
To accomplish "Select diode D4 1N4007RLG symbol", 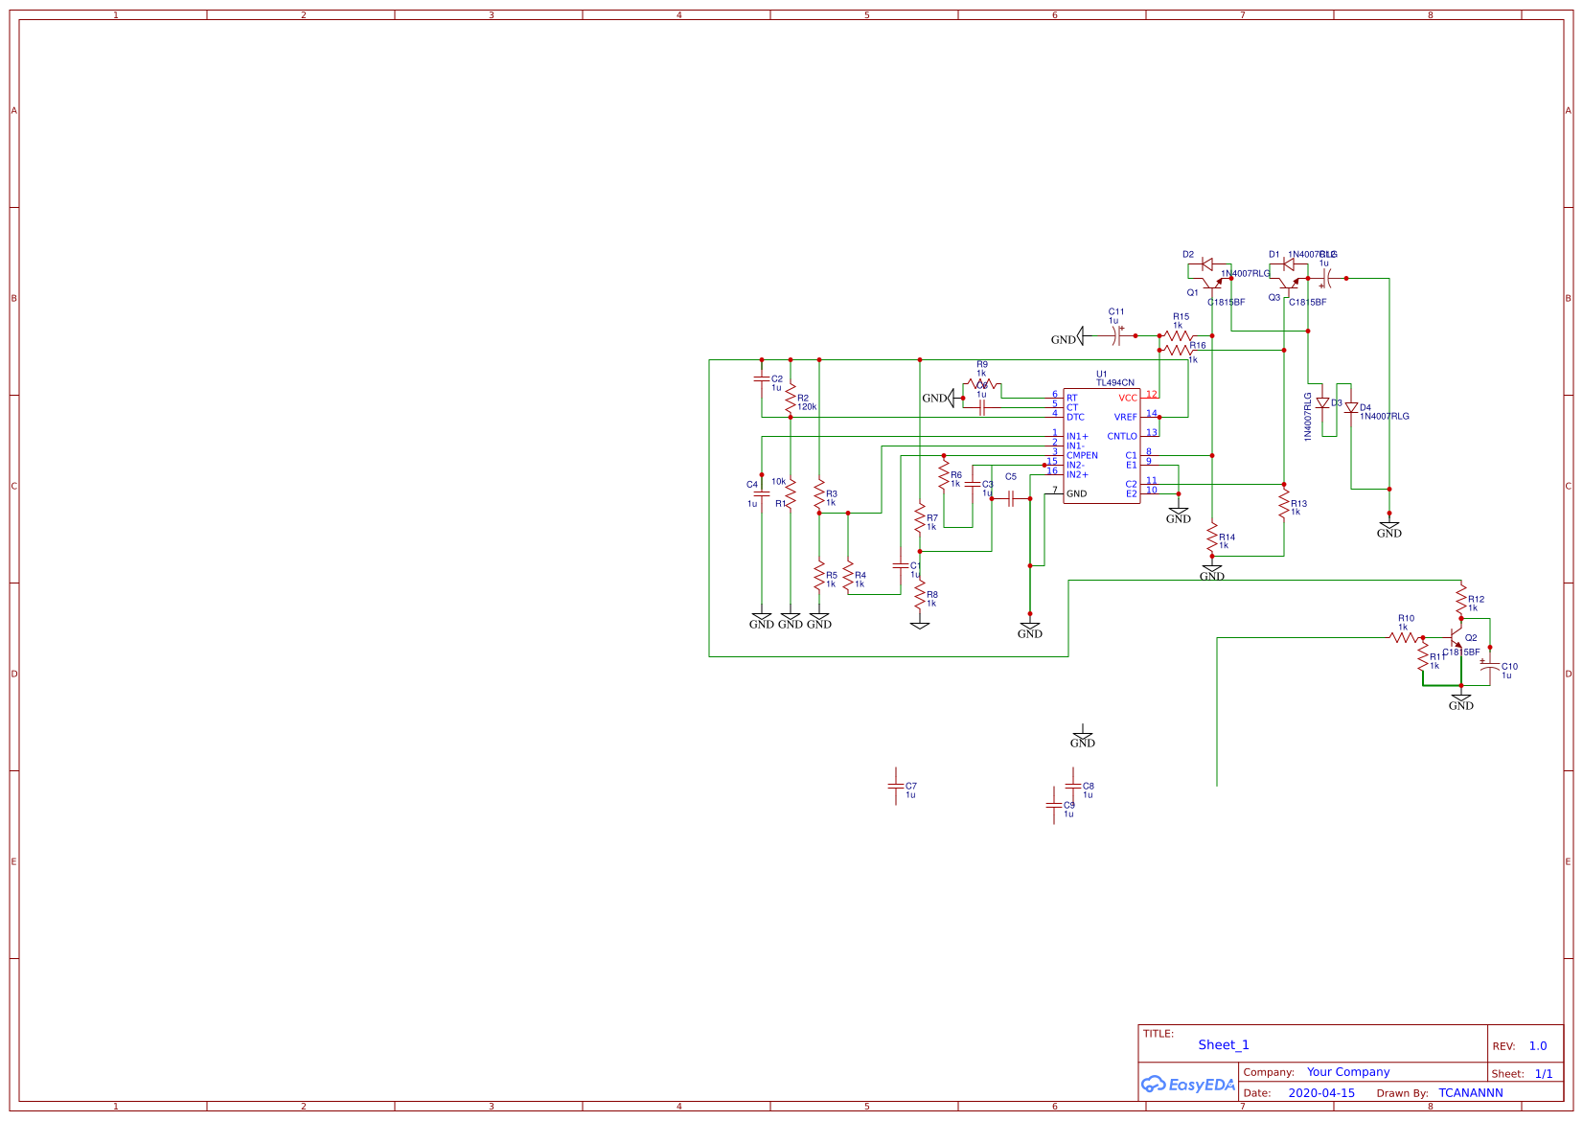I will [1353, 409].
